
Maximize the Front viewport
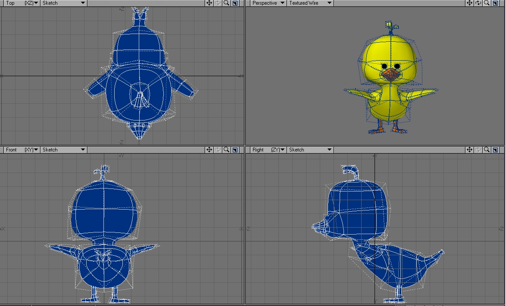tap(235, 150)
